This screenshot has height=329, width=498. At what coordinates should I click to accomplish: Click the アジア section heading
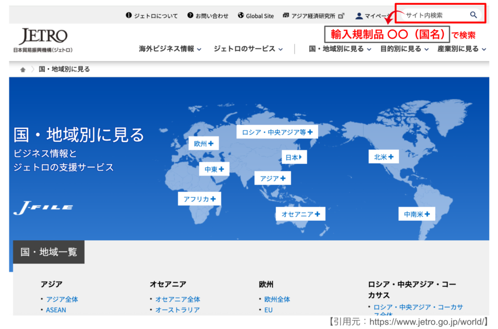tap(52, 284)
